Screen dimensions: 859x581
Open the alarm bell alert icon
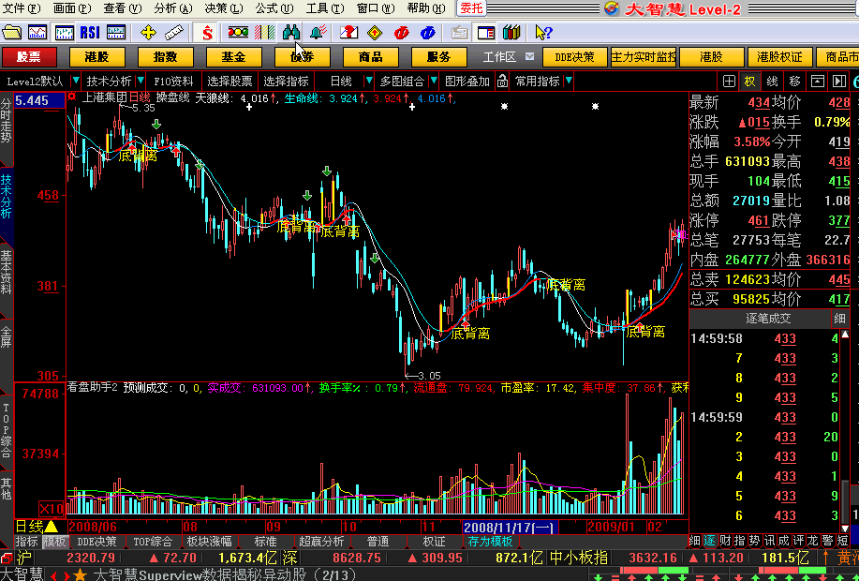pyautogui.click(x=318, y=33)
